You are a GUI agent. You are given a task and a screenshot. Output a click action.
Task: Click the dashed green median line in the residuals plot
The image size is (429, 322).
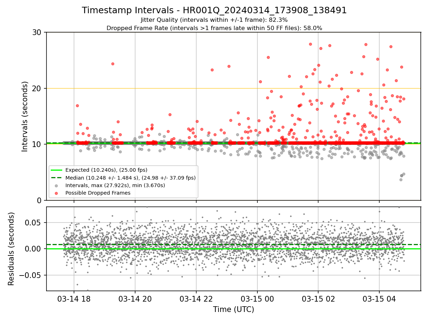(233, 245)
